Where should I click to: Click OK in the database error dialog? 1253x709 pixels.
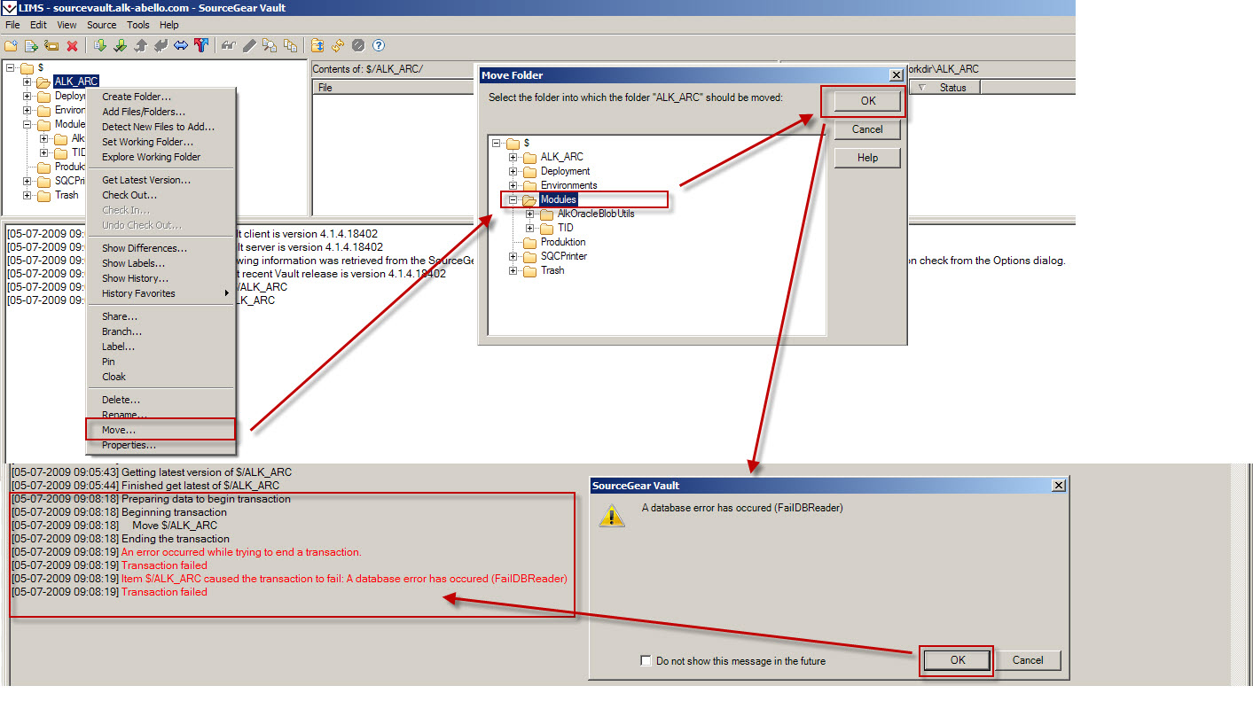coord(958,660)
